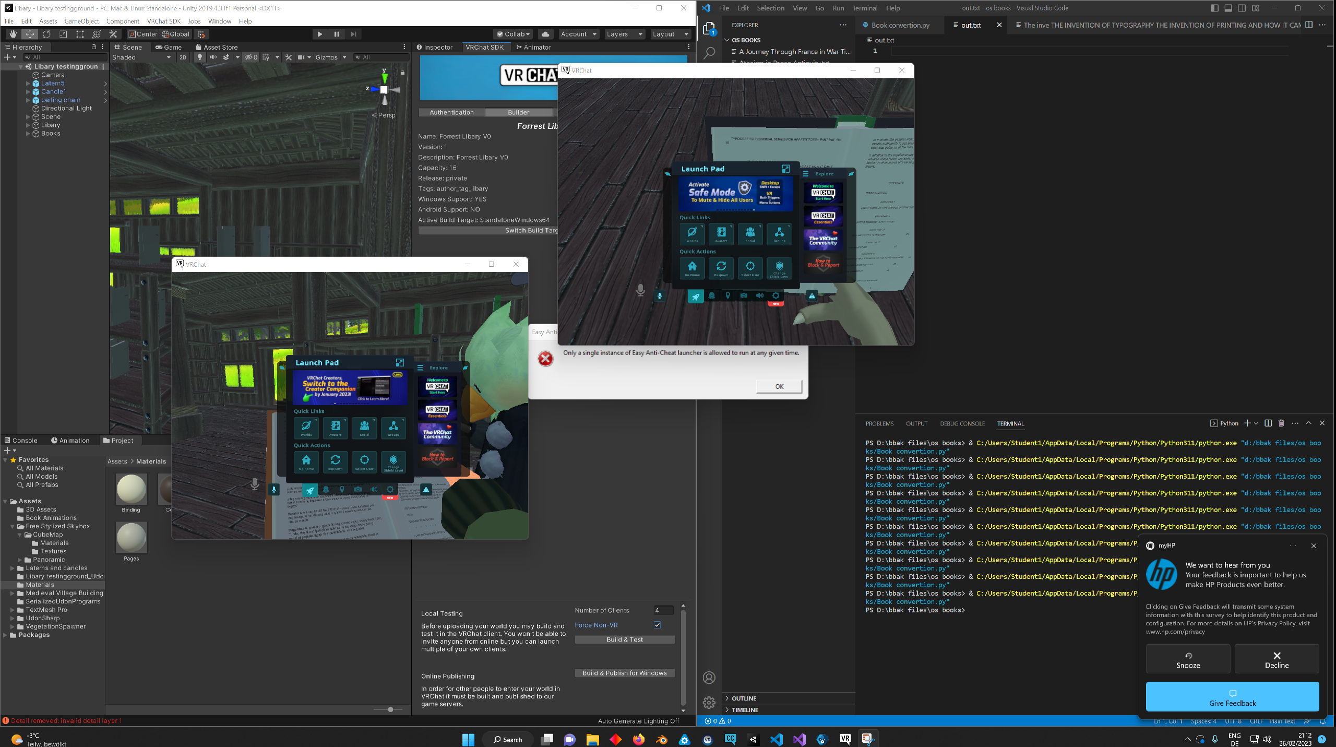Toggle Global handle rotation button
This screenshot has height=747, width=1336.
pos(176,34)
